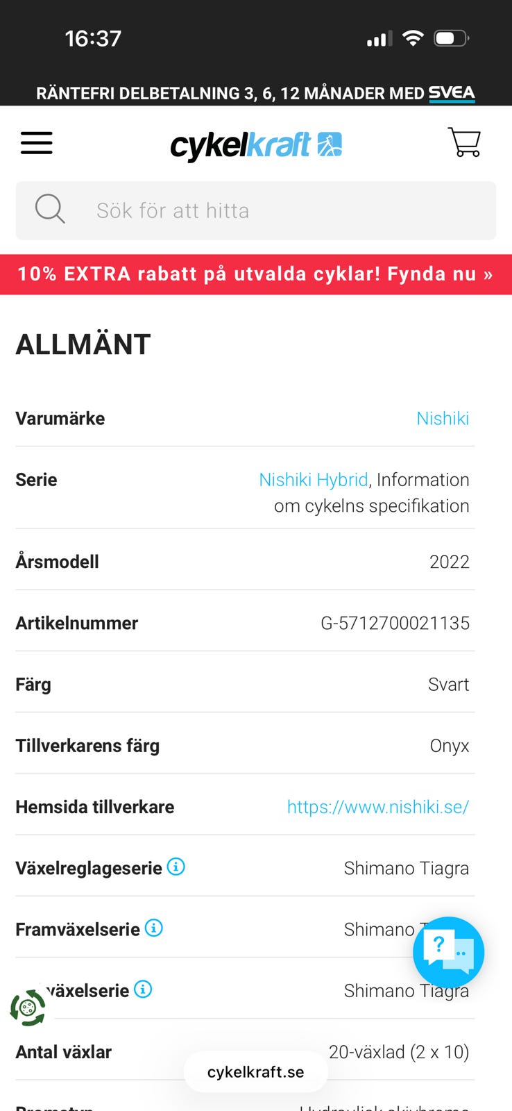Type in the 'Sök för att hitta' field
The height and width of the screenshot is (1111, 512).
click(x=278, y=210)
